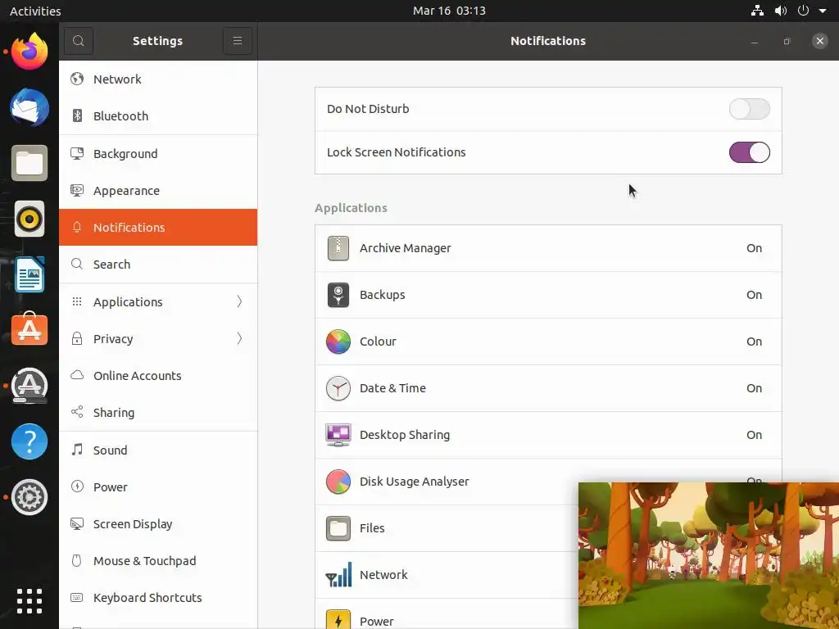Screen dimensions: 839x629
Task: Click the Network signal bars app icon
Action: coord(338,574)
